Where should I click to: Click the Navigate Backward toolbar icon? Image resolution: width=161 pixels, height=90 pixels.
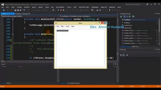click(4, 10)
